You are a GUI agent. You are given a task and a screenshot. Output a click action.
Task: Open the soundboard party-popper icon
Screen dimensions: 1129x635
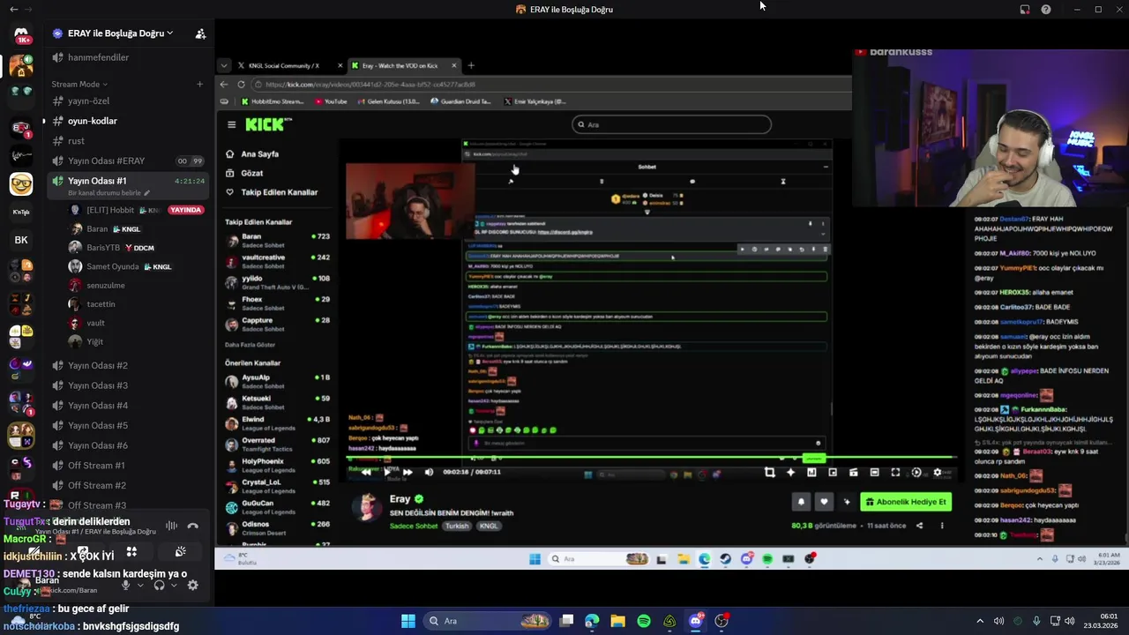pyautogui.click(x=180, y=552)
